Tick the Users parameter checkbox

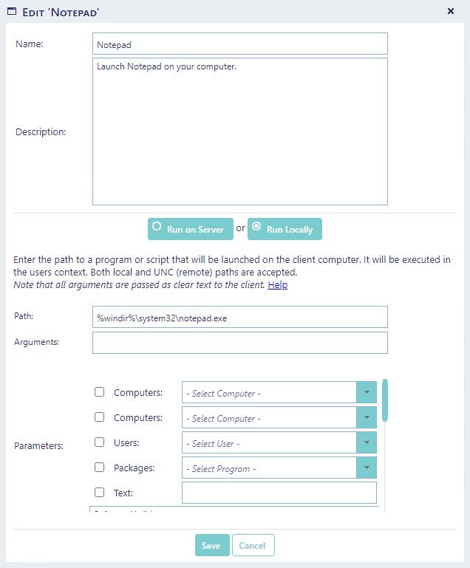tap(100, 443)
